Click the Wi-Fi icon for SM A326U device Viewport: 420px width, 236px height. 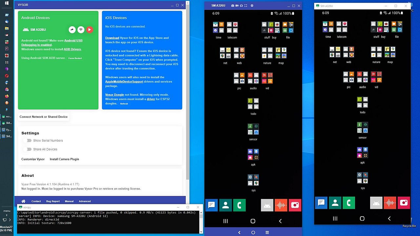tap(81, 29)
